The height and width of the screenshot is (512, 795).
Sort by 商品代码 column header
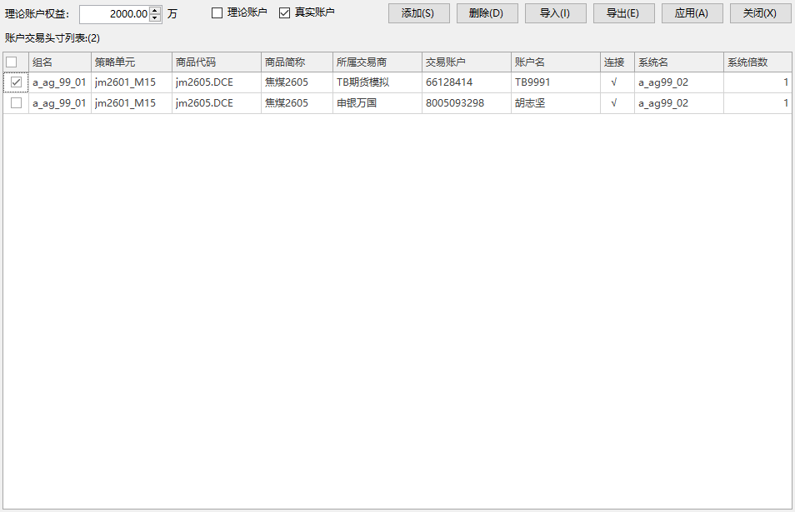coord(216,62)
